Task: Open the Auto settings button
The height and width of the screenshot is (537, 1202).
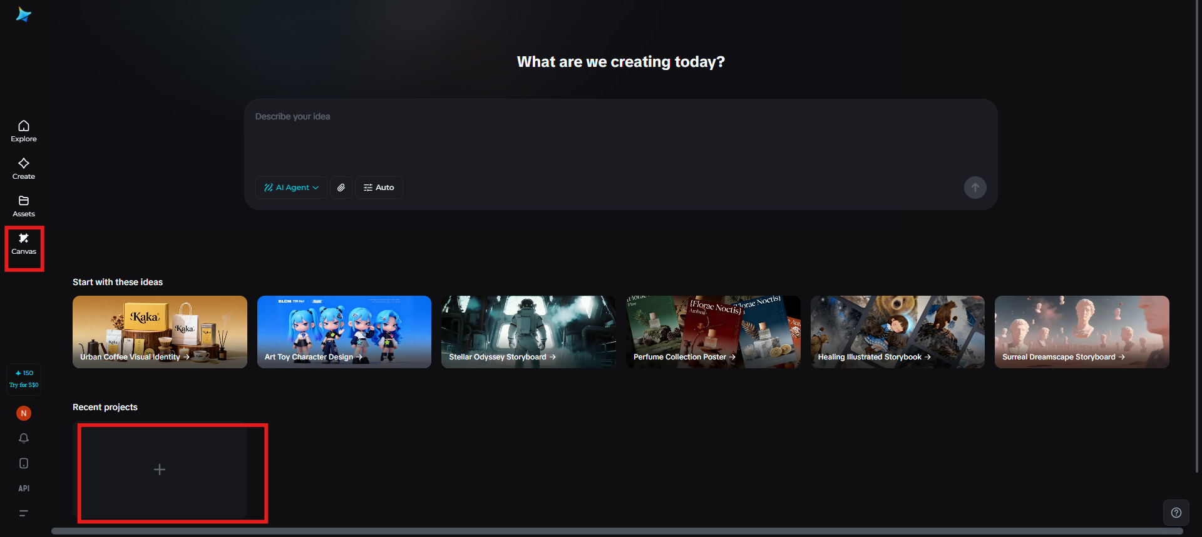Action: (x=379, y=188)
